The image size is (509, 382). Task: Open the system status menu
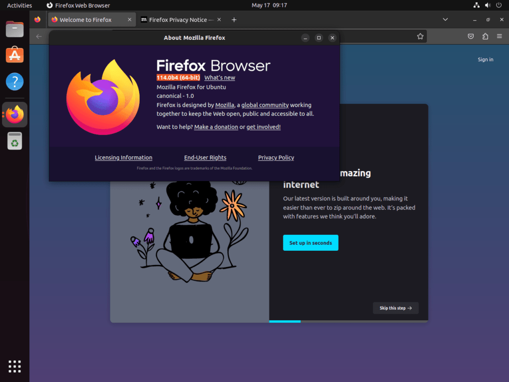coord(488,5)
